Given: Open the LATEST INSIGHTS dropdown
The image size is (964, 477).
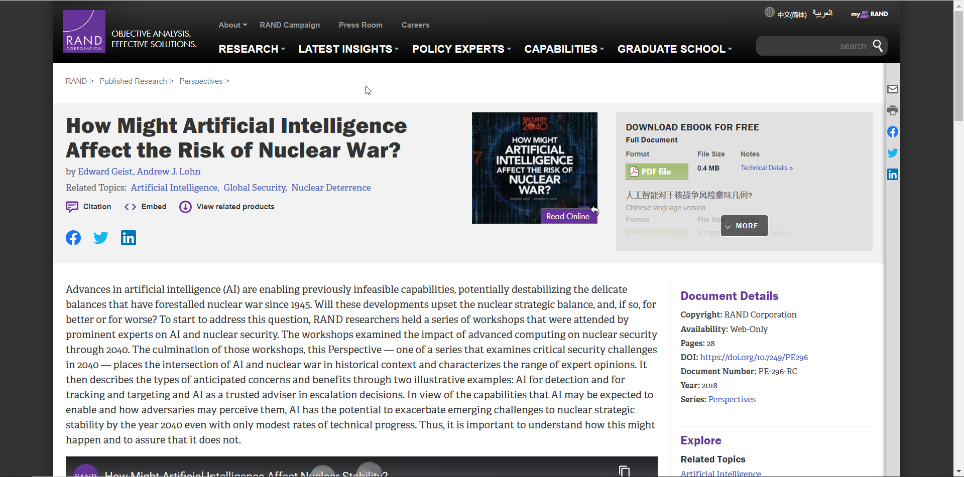Looking at the screenshot, I should click(348, 49).
